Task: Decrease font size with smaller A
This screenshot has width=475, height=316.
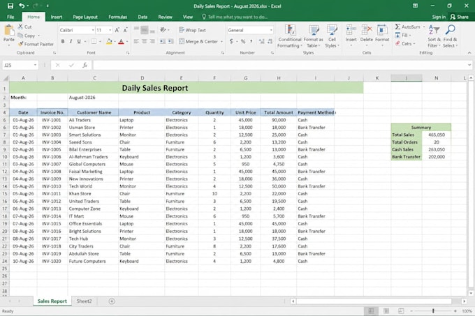Action: click(x=125, y=30)
